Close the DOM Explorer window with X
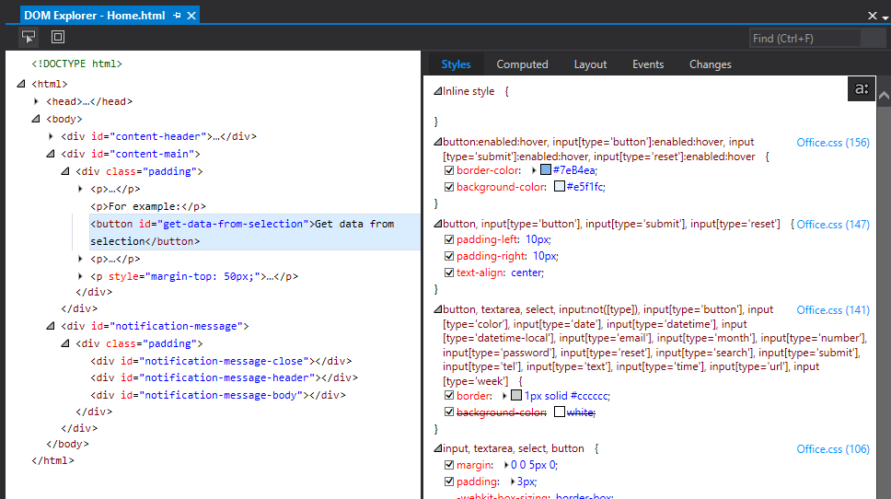 click(x=873, y=16)
